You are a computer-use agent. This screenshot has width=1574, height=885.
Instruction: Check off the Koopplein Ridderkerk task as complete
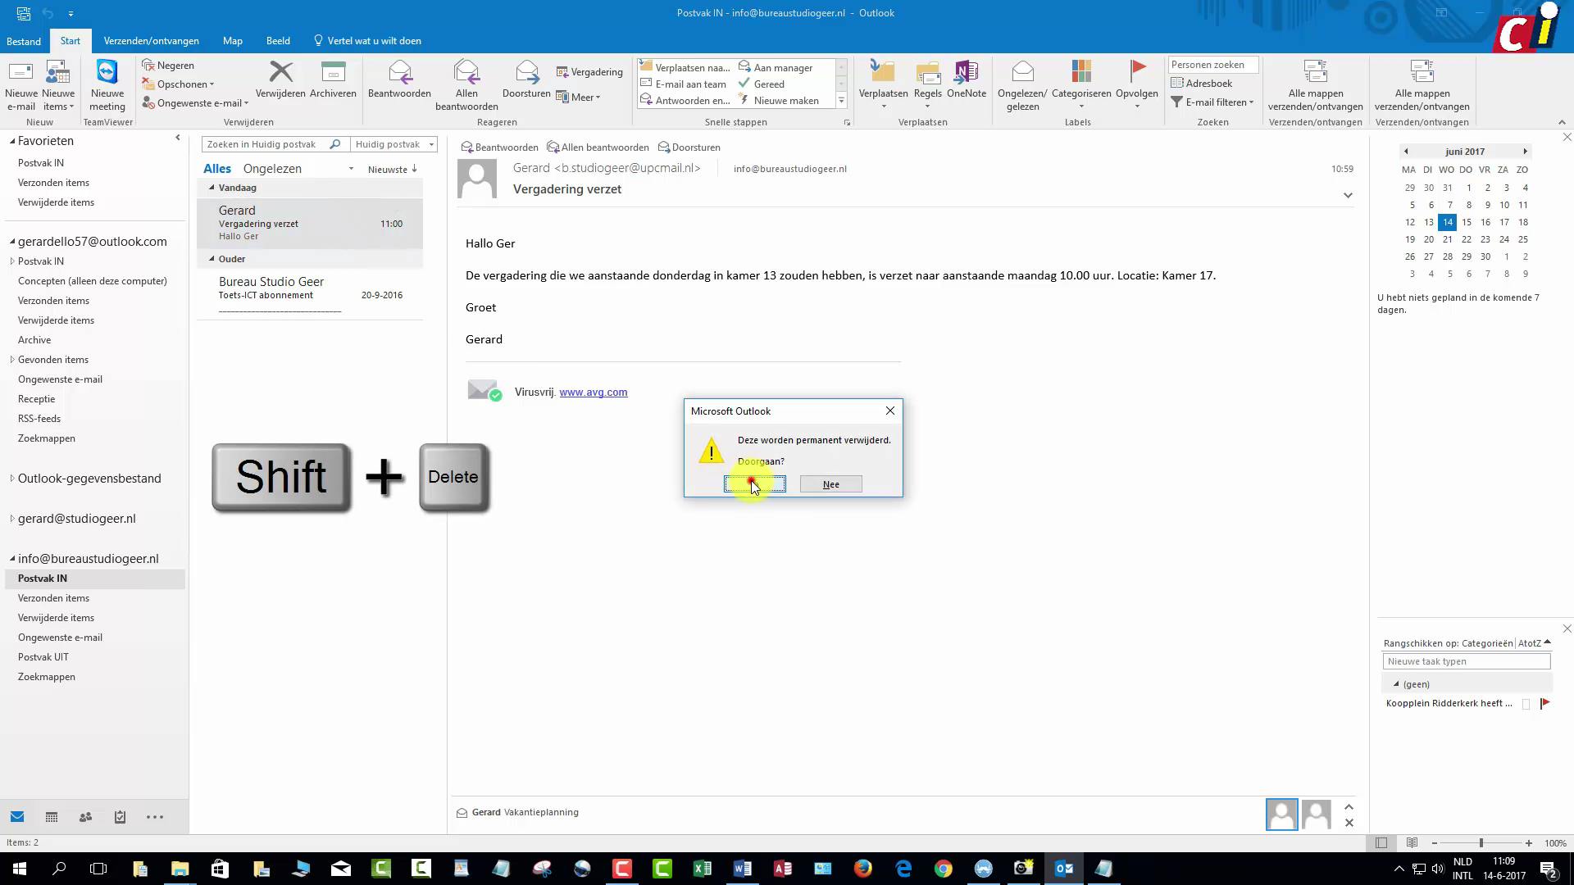(1526, 703)
